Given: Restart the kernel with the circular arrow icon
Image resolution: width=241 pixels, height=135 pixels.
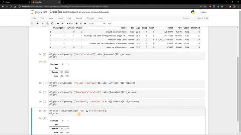Looking at the screenshot, I should [81, 24].
